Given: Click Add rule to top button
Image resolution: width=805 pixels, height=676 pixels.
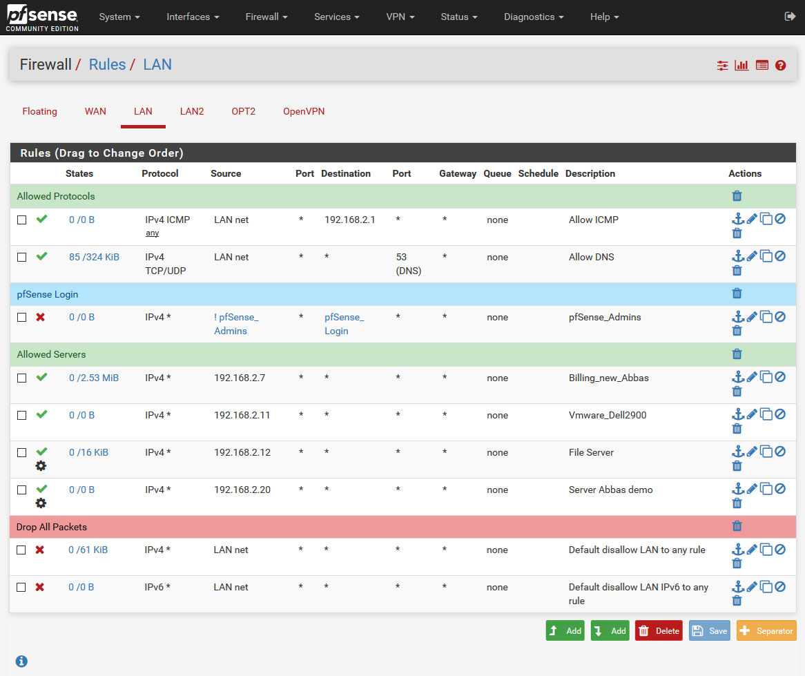Looking at the screenshot, I should [x=565, y=631].
